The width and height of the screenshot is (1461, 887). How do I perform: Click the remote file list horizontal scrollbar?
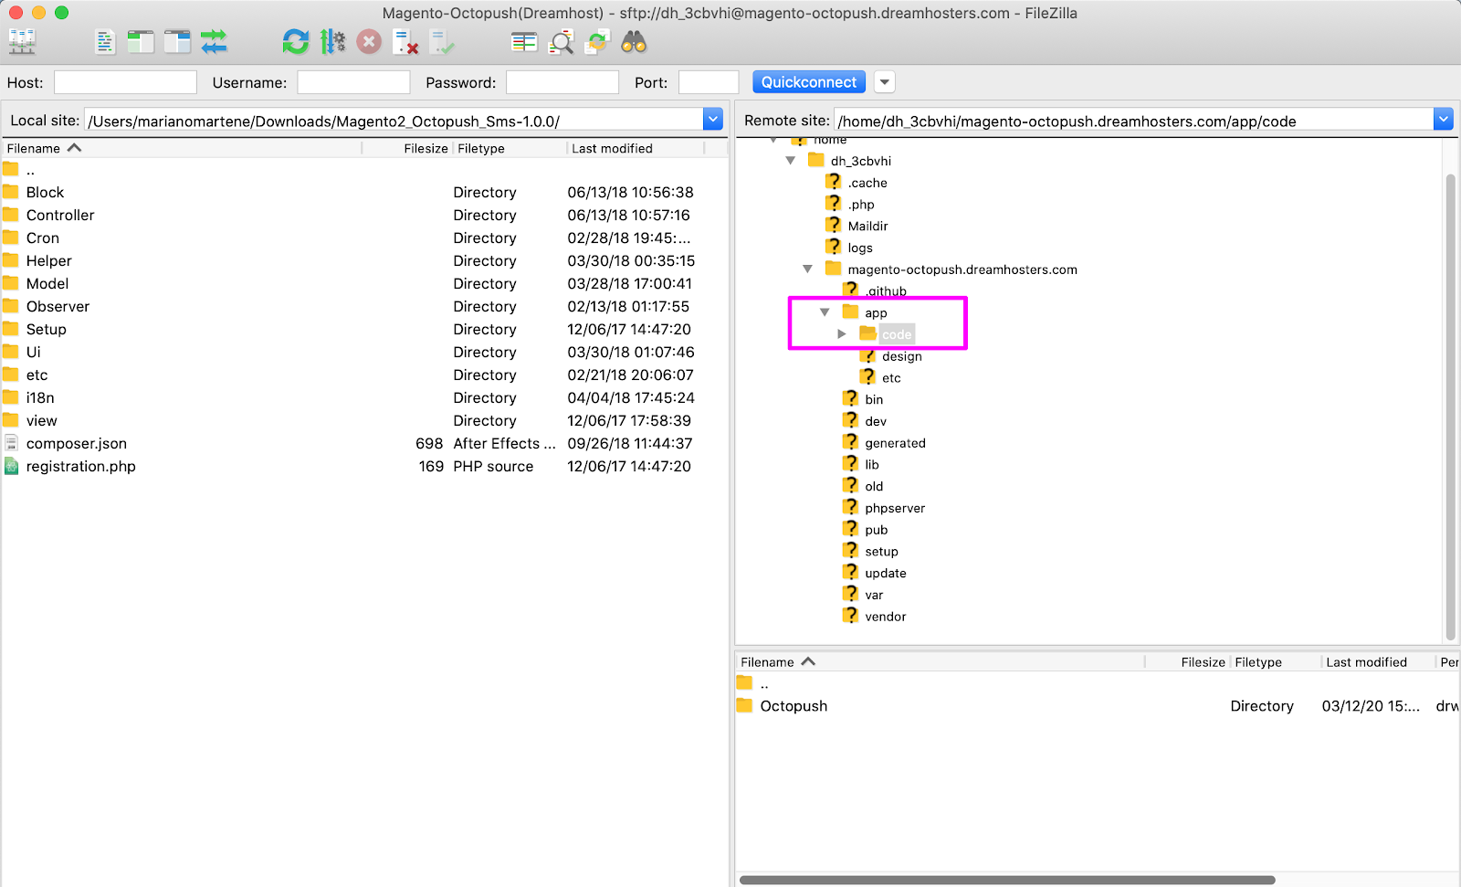1007,881
